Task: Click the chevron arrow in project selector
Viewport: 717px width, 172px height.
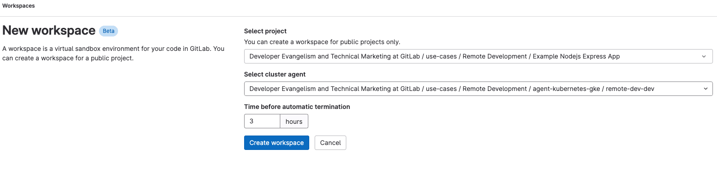Action: pyautogui.click(x=704, y=56)
